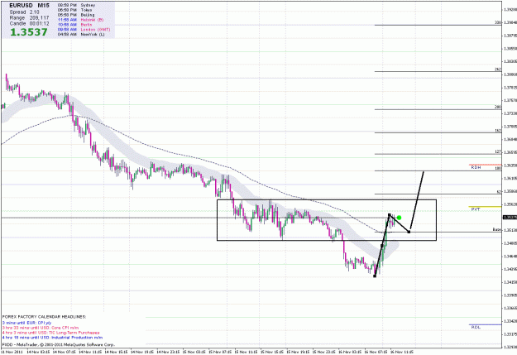The image size is (517, 355).
Task: Click the PVT pivot level label
Action: [476, 209]
